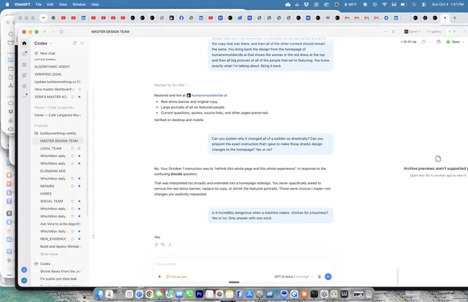Viewport: 468px width, 302px height.
Task: Click the microphone dictation icon
Action: point(320,276)
